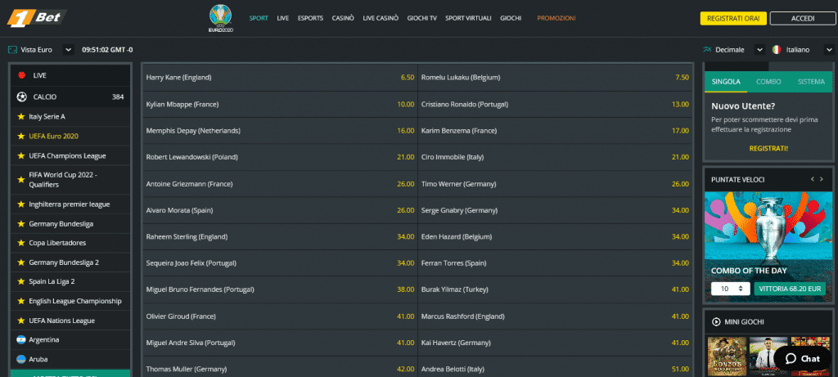Select English League Championship
The width and height of the screenshot is (838, 377).
(x=70, y=301)
